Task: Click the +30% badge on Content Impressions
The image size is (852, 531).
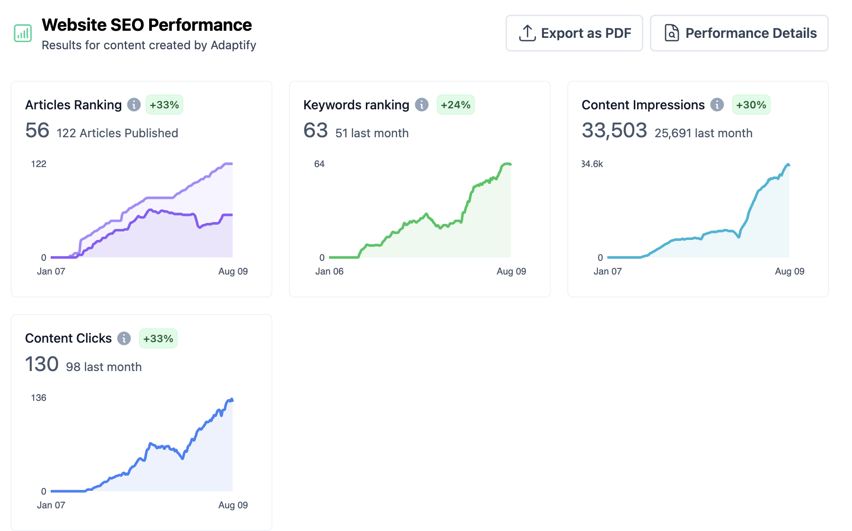Action: click(x=751, y=105)
